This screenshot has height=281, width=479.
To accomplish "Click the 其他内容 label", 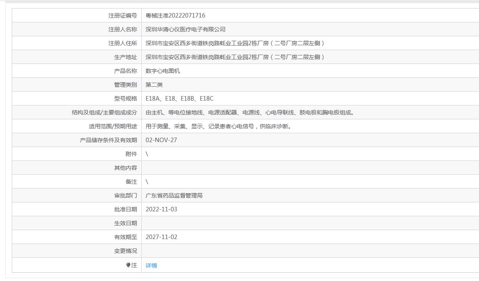I will click(125, 168).
